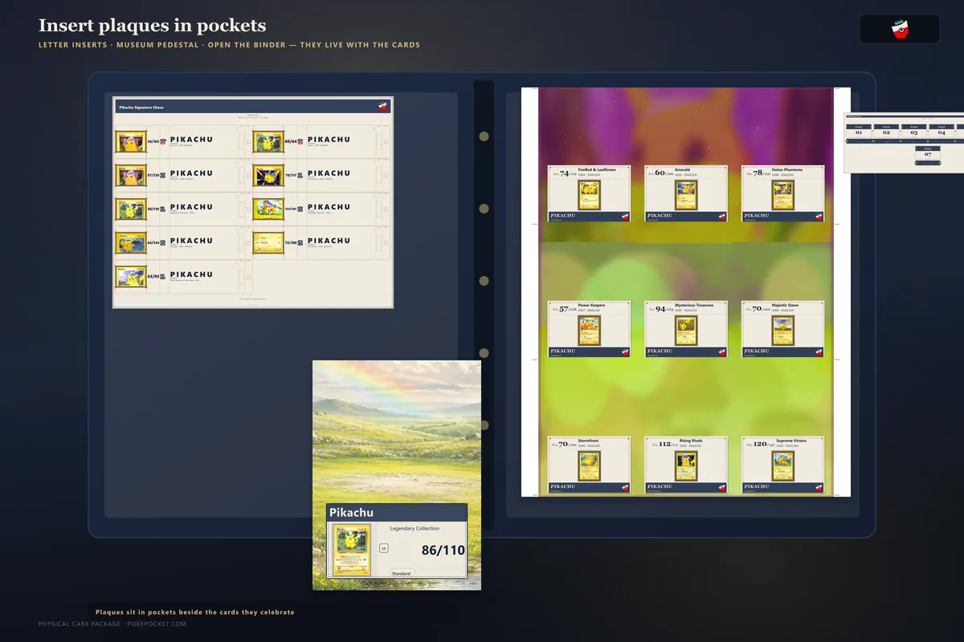The height and width of the screenshot is (642, 964).
Task: Click the logo on FireRed & LeafGreen plaque
Action: [624, 216]
